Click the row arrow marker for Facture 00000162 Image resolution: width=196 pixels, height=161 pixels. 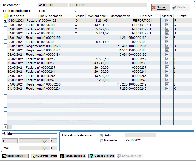tap(5, 21)
